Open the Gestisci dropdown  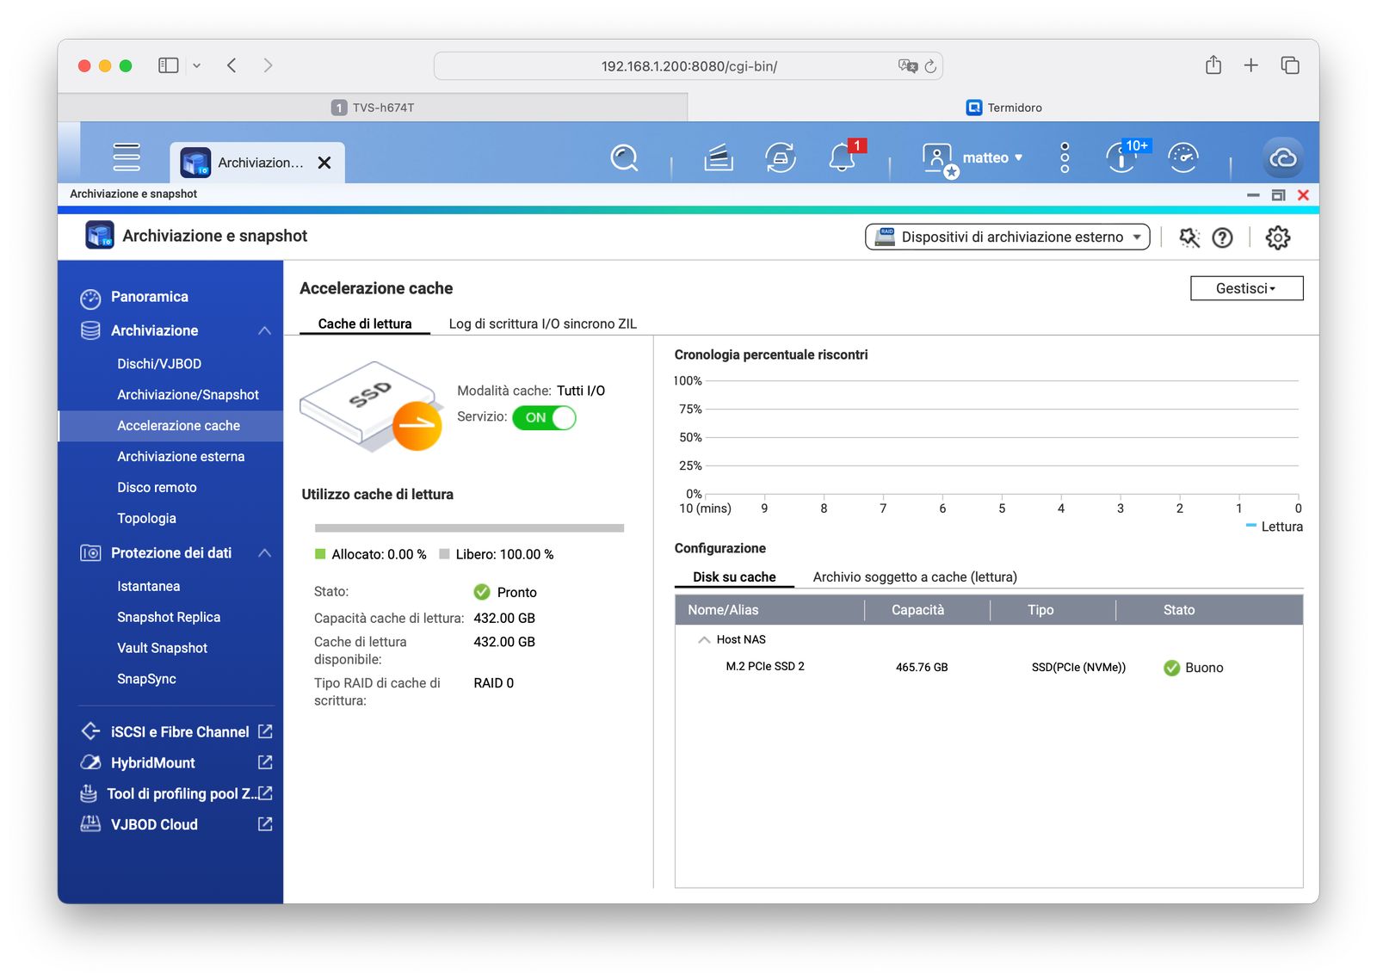1245,289
